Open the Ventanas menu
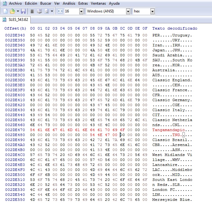Image resolution: width=212 pixels, height=203 pixels. coord(98,3)
